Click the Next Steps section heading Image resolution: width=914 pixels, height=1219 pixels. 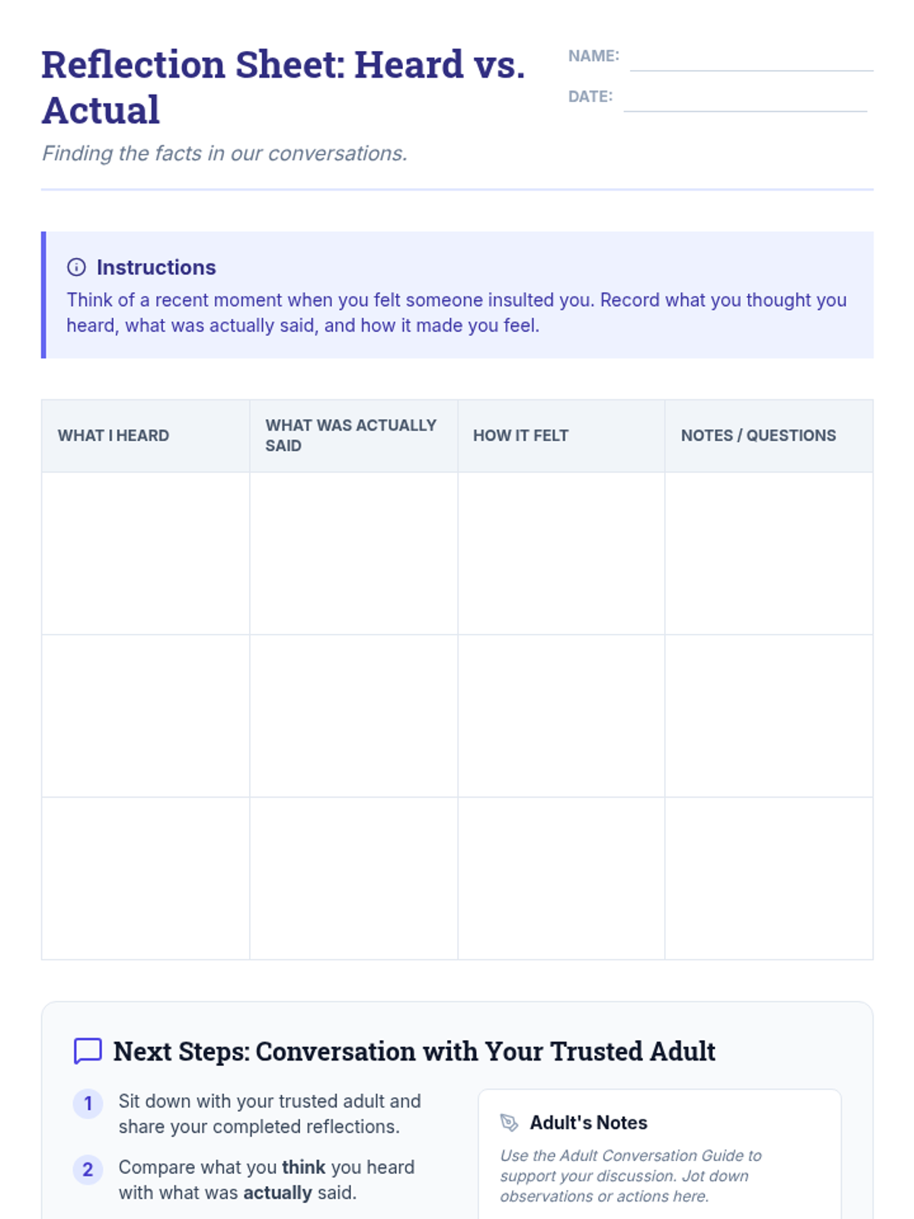414,1051
